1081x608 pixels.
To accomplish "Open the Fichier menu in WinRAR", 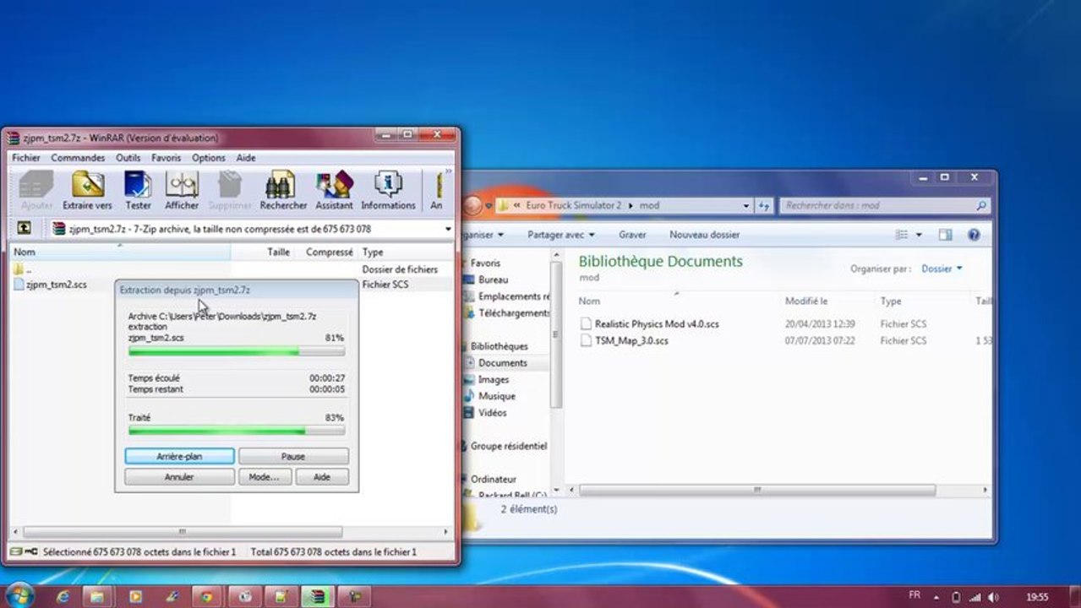I will point(26,158).
